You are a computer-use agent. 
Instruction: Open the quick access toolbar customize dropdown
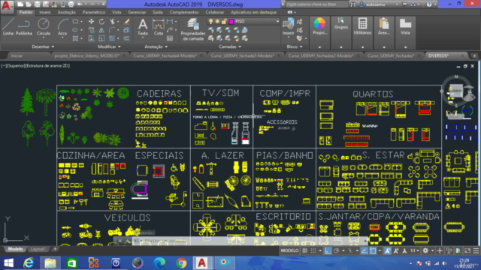[104, 4]
